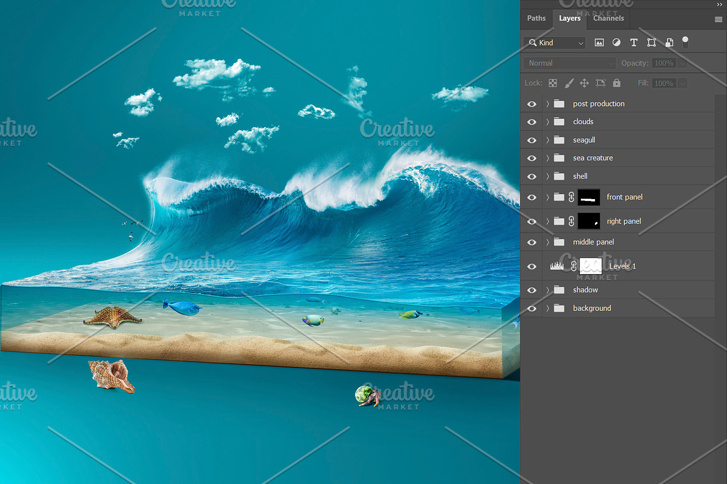This screenshot has height=484, width=727.
Task: Click front panel mask link icon
Action: (571, 197)
